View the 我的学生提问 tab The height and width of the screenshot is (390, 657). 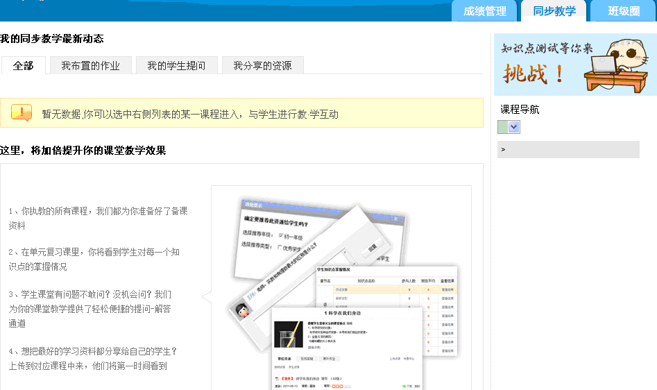click(x=176, y=66)
